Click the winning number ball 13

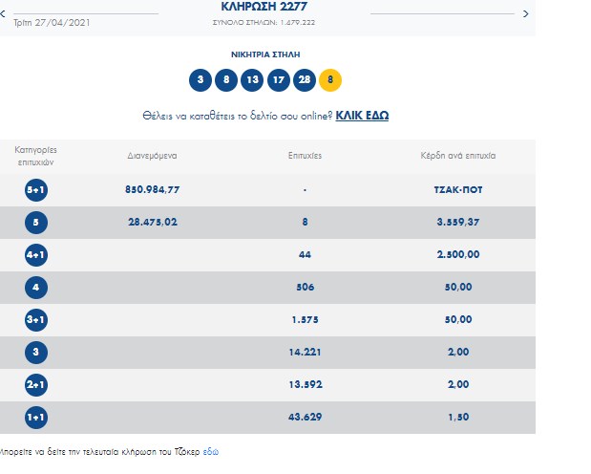(252, 80)
